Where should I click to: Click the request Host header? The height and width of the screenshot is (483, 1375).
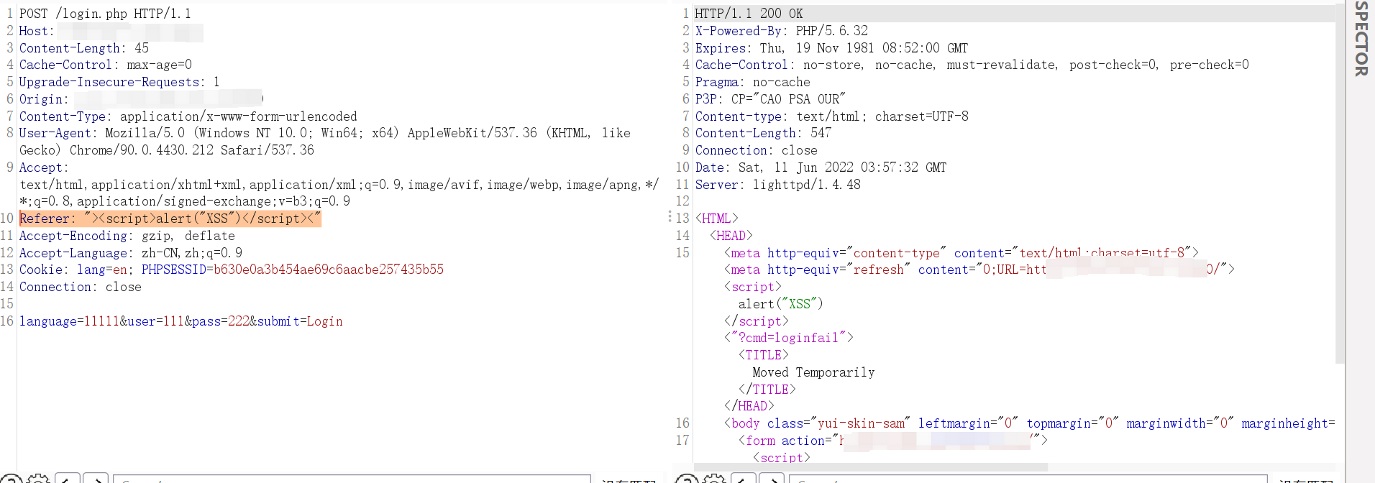coord(111,31)
